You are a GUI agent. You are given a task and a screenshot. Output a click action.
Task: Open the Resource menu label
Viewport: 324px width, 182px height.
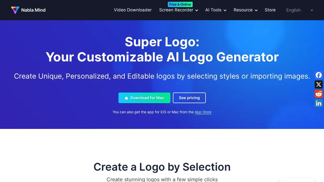243,10
